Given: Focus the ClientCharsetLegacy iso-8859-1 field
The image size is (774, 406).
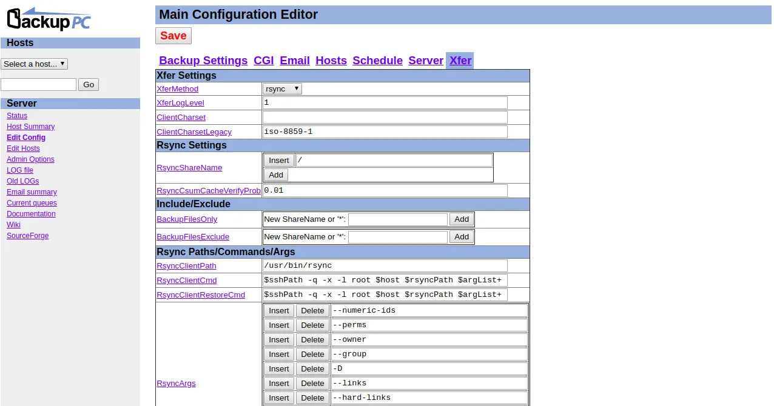Looking at the screenshot, I should pos(385,132).
